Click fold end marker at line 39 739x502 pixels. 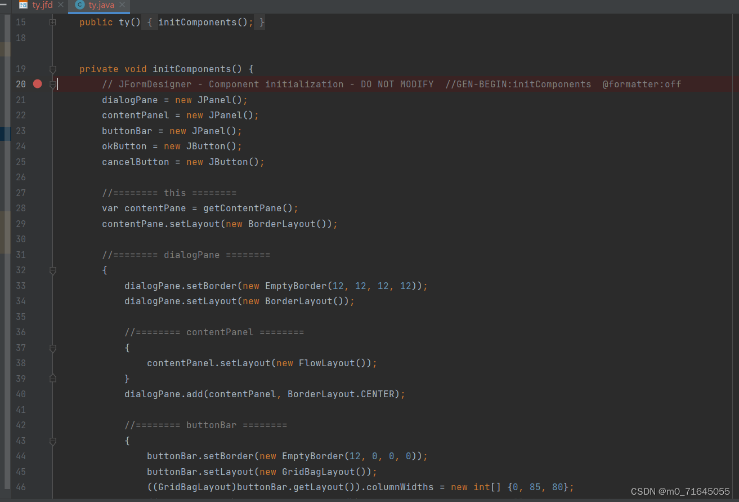[52, 378]
